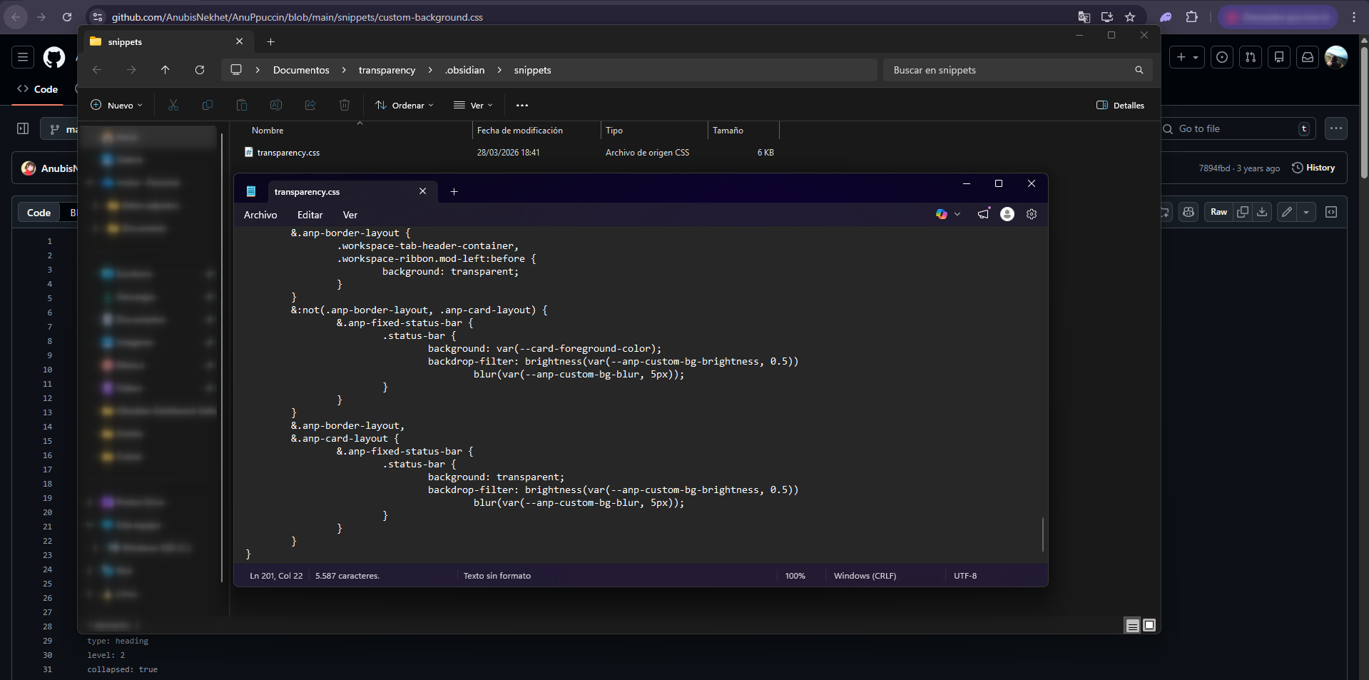Switch to large icons view in Explorer

tap(1149, 626)
